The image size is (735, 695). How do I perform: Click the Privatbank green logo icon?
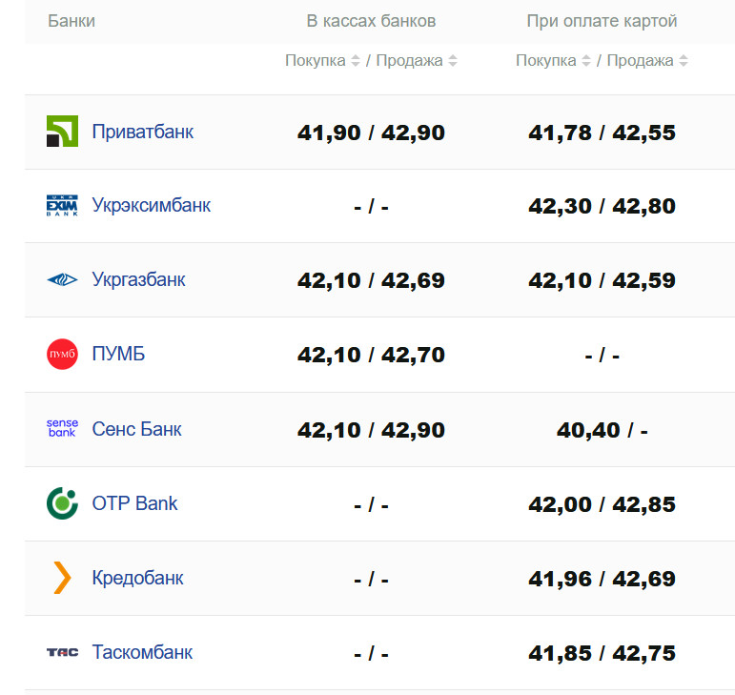[x=62, y=132]
